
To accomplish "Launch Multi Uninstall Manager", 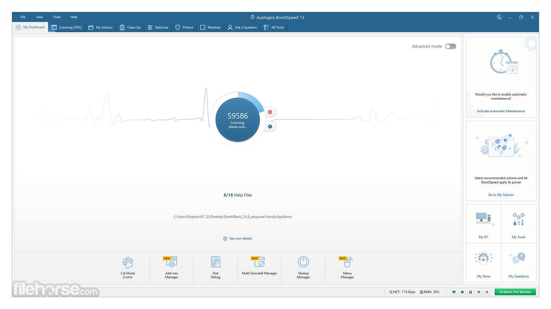I will pos(259,268).
